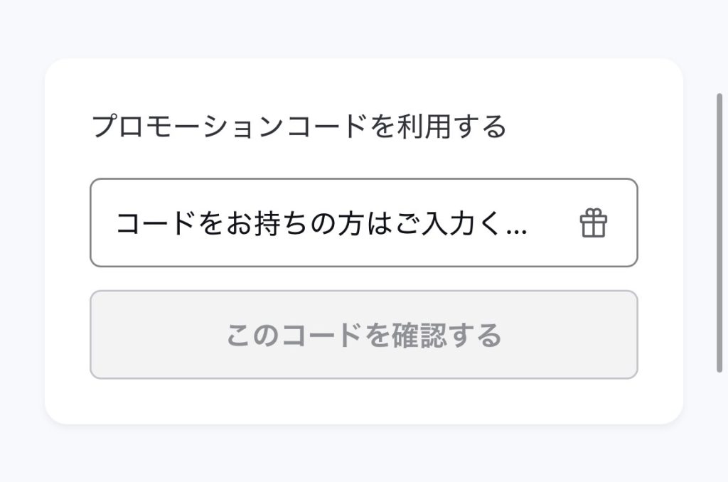
Task: Click the このコードを確認する button
Action: 363,334
